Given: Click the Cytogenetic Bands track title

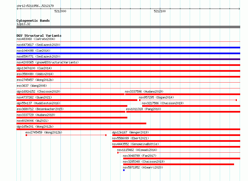Looking at the screenshot, I should [33, 21].
